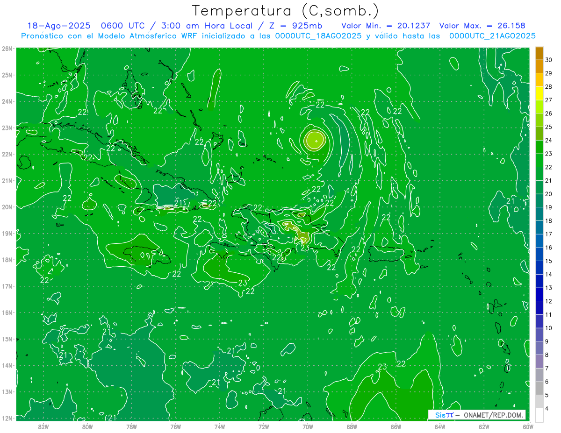Click contour label "23" near 14N 66.5W
561x433 pixels.
point(382,367)
